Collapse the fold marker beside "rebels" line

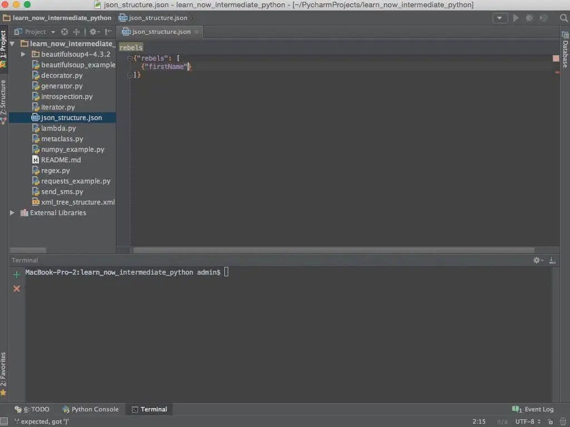pos(130,58)
